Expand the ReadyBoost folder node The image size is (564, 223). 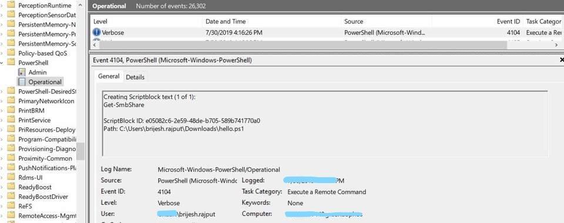click(x=2, y=187)
